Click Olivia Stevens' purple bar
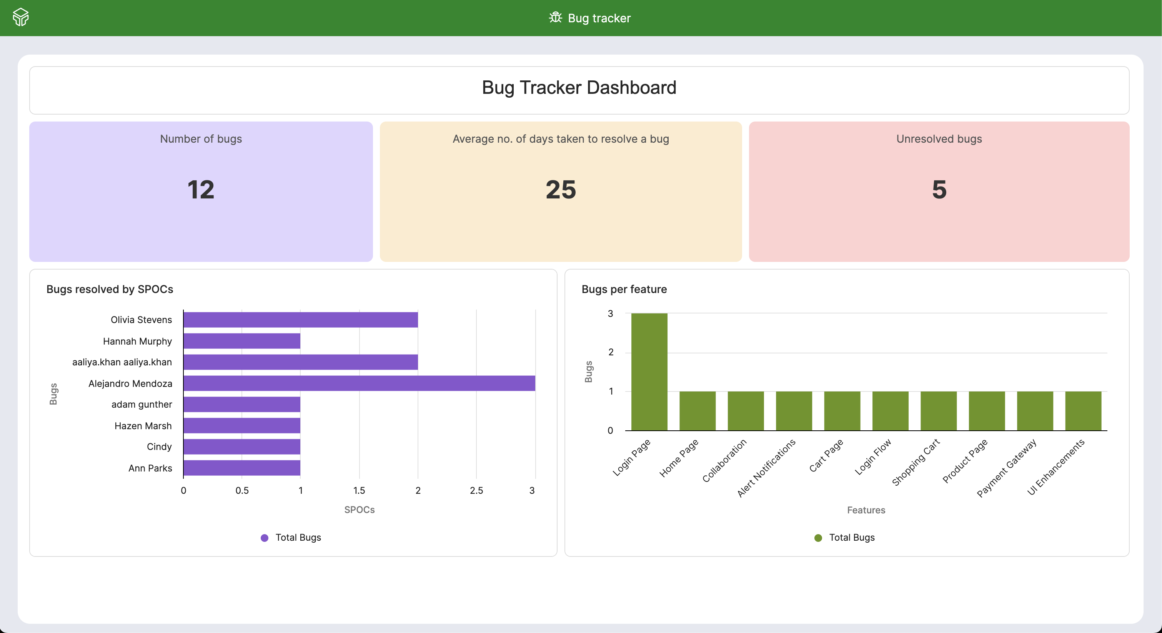Image resolution: width=1162 pixels, height=633 pixels. pyautogui.click(x=300, y=320)
